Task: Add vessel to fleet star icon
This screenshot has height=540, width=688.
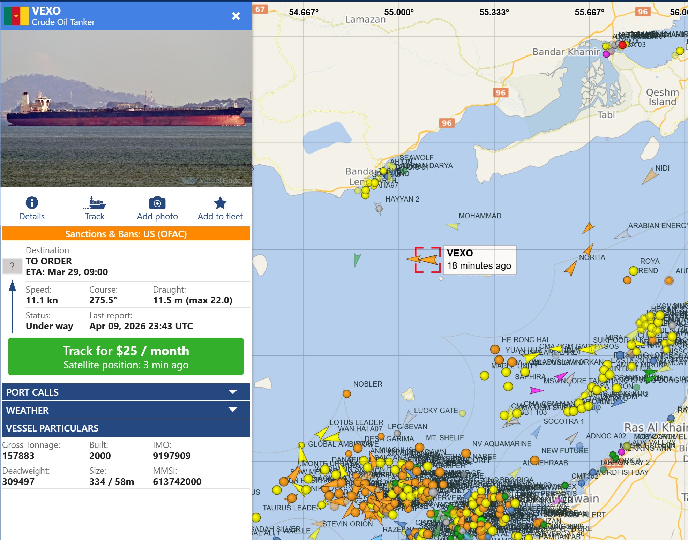Action: [220, 203]
